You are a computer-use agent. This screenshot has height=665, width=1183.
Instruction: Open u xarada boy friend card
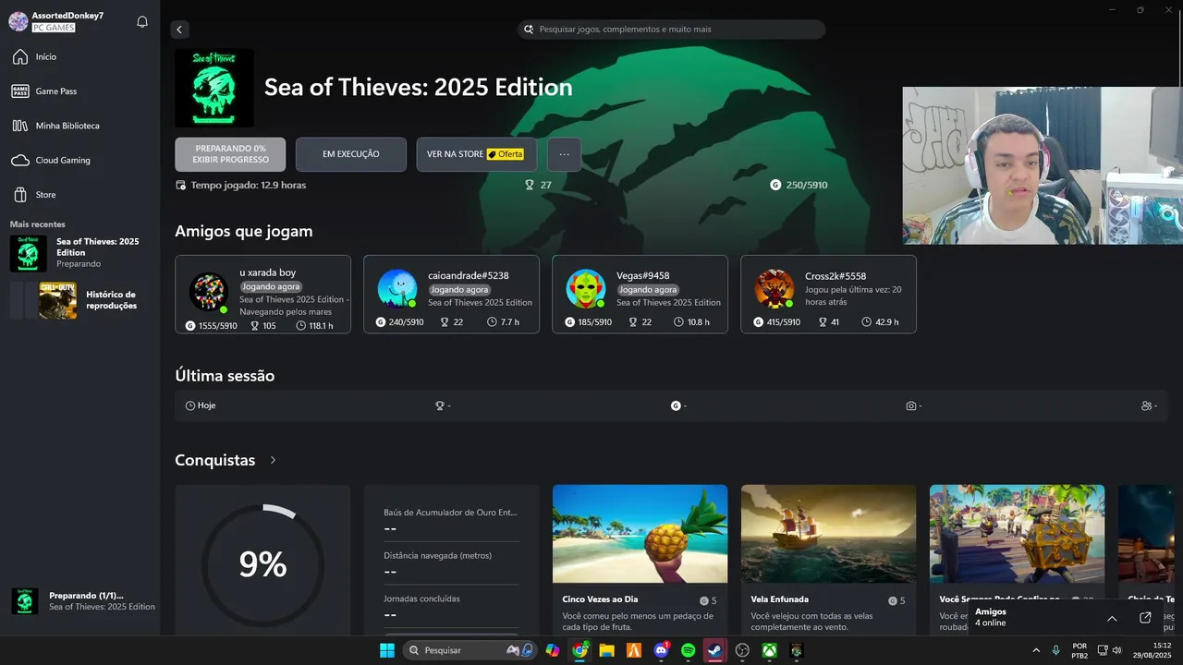point(262,294)
